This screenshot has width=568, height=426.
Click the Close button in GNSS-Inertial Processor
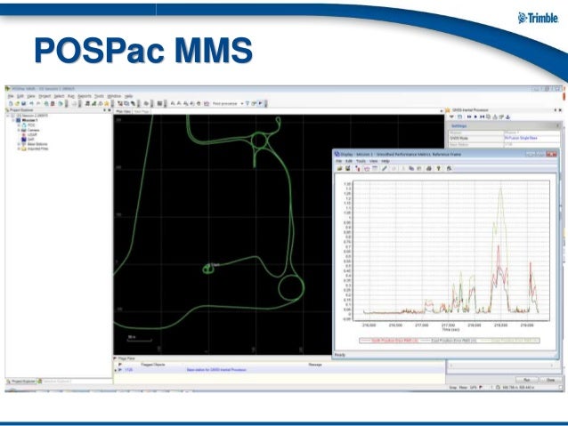(x=550, y=380)
